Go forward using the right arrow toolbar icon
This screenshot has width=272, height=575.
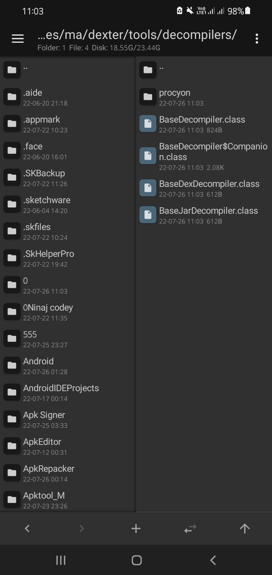[x=81, y=528]
